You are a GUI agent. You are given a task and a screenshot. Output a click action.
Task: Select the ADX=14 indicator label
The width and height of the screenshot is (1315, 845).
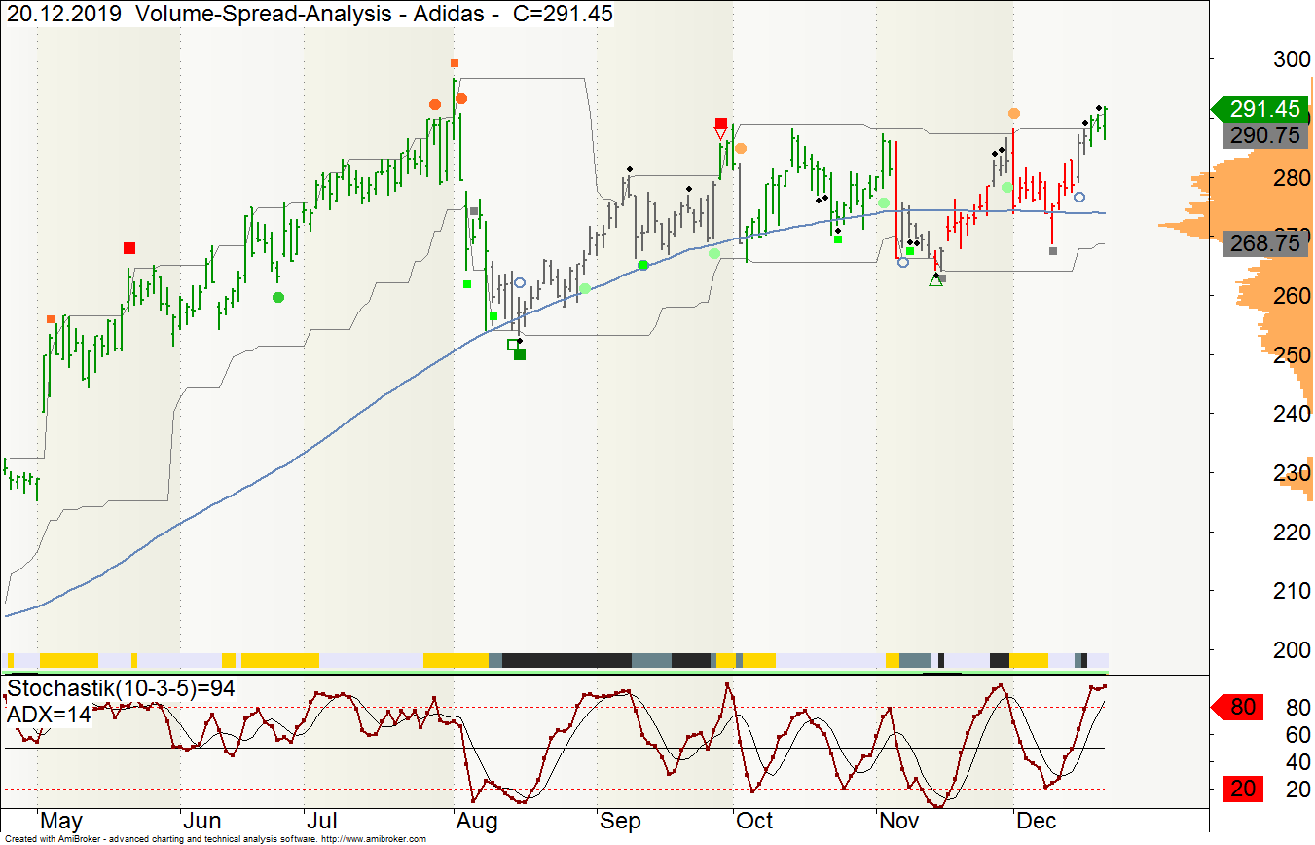pos(49,715)
